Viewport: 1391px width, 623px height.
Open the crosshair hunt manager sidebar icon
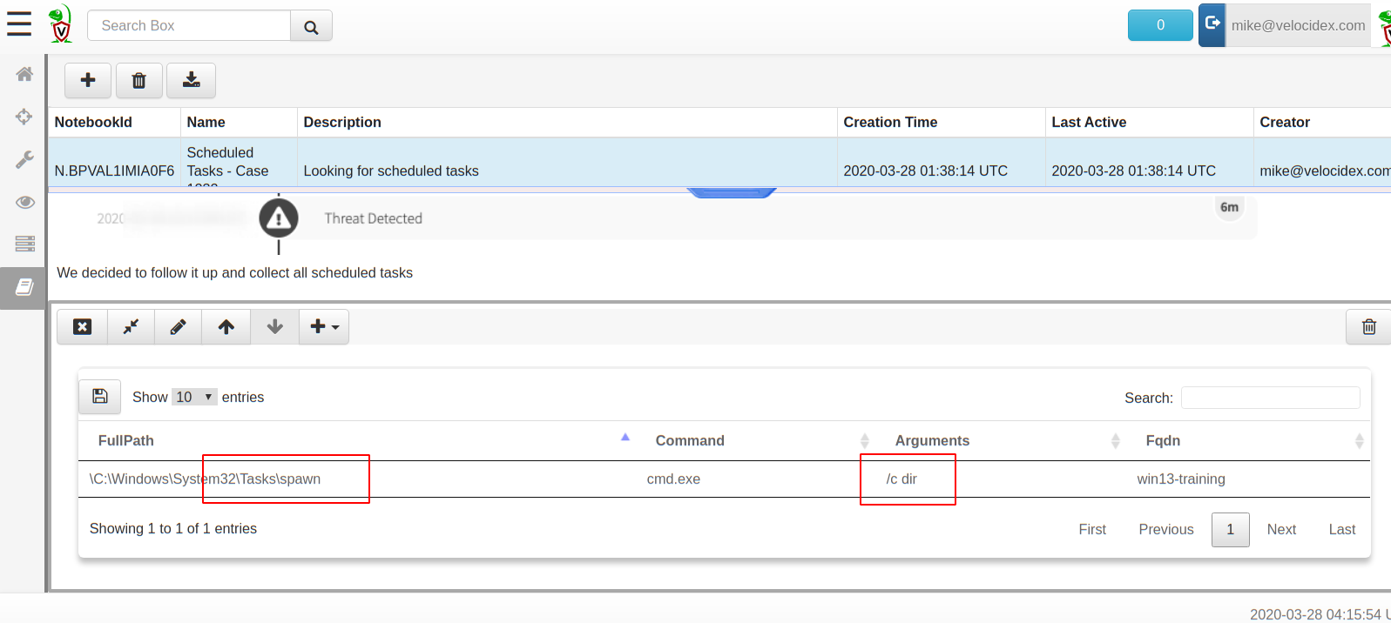pos(24,117)
